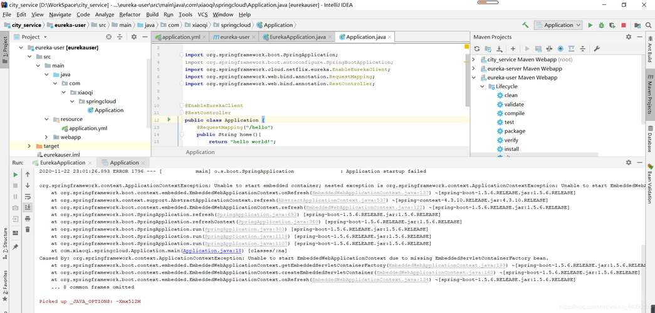
Task: Run the Application configuration with green play button
Action: pyautogui.click(x=590, y=25)
